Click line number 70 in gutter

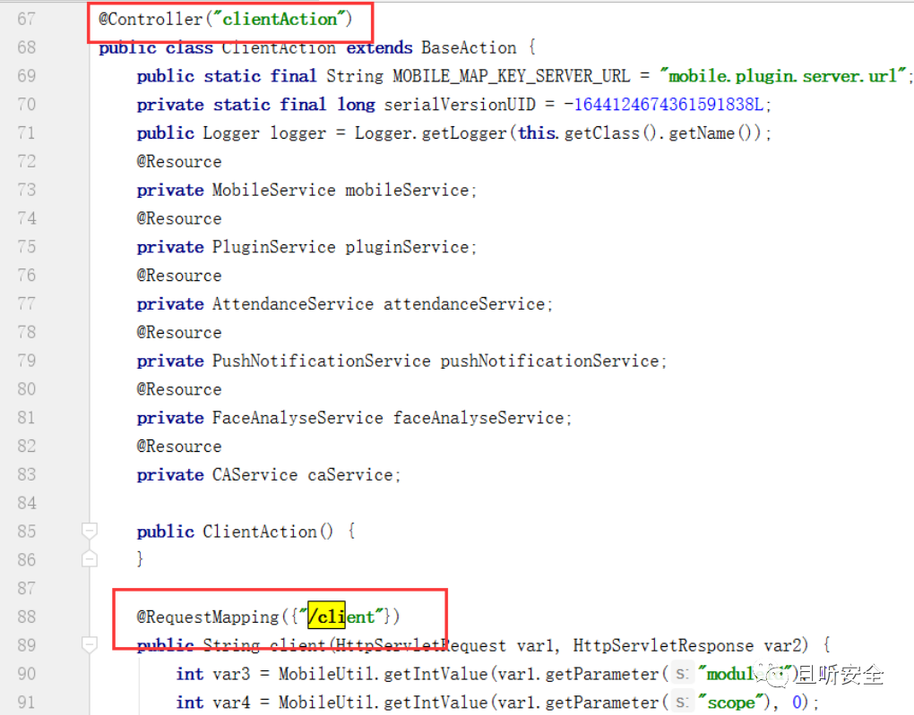point(26,105)
